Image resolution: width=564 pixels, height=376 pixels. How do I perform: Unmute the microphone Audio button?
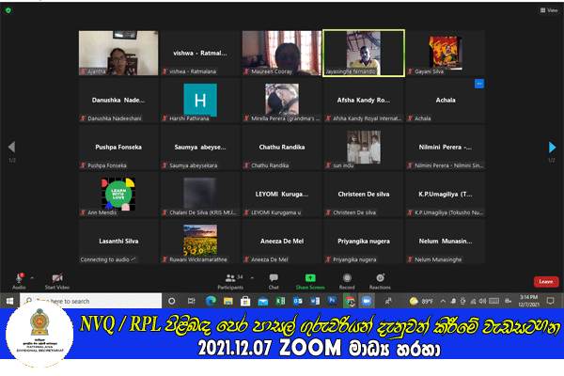point(19,281)
